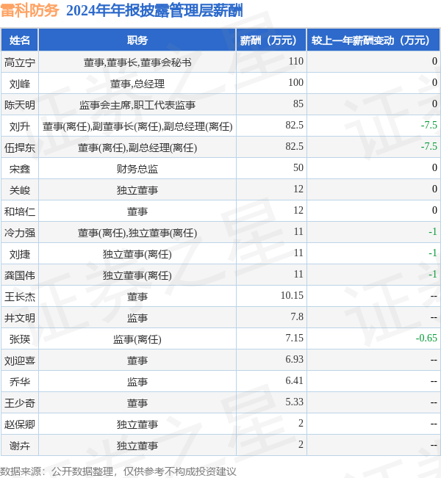Click the salary value 6.41
Viewport: 441px width, 478px height.
pos(294,380)
